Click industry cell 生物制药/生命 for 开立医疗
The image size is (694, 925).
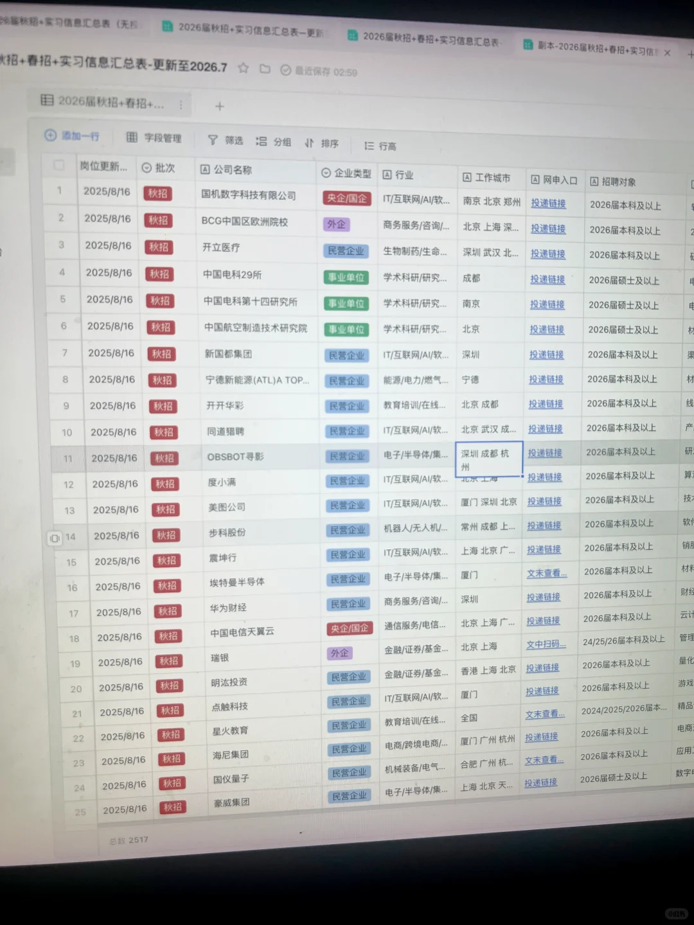point(417,251)
